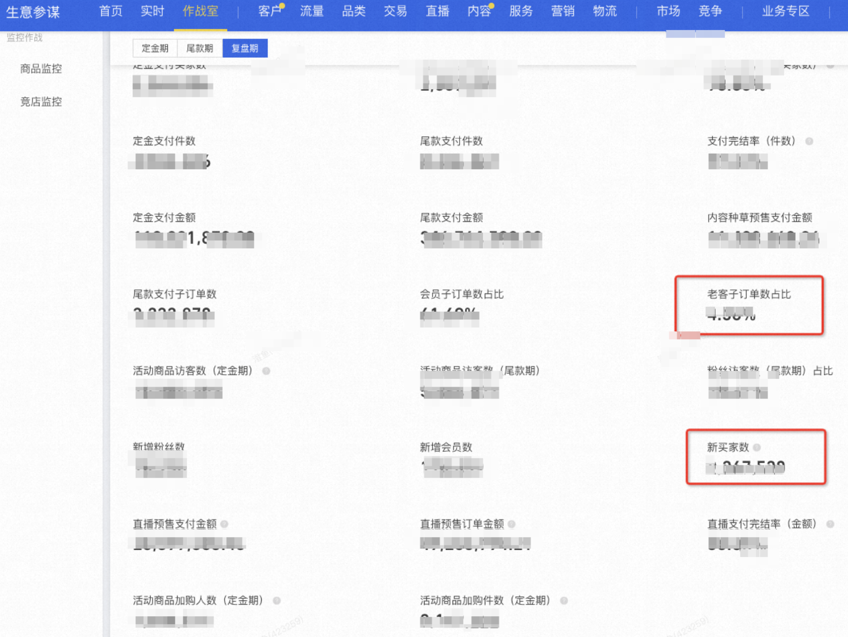Viewport: 848px width, 637px height.
Task: Click info icon beside 支付完结率（件数）
Action: point(809,141)
